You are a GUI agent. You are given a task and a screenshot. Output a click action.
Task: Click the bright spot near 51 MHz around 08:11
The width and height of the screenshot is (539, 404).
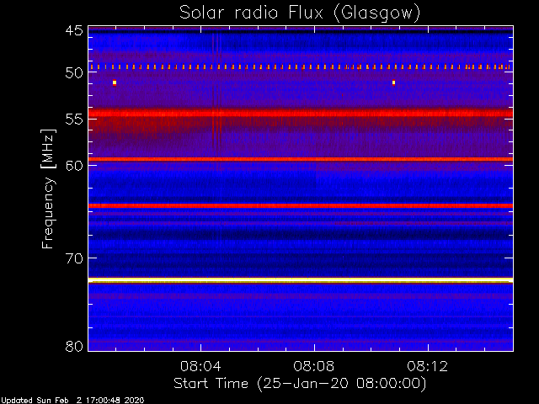click(393, 82)
